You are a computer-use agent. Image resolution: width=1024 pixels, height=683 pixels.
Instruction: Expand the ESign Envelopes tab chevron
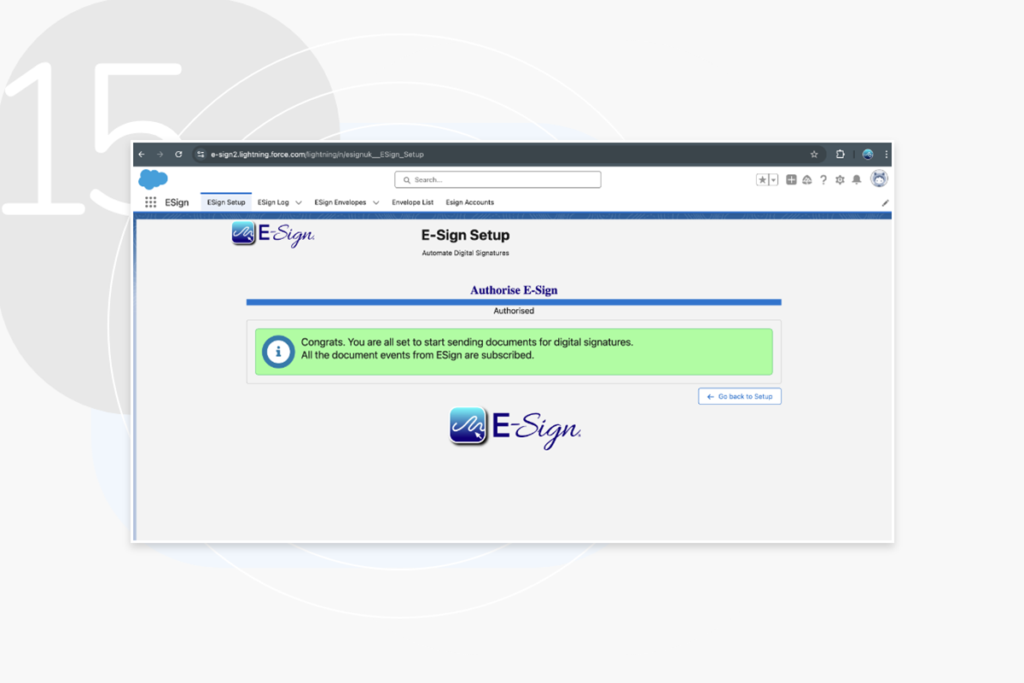[x=376, y=203]
